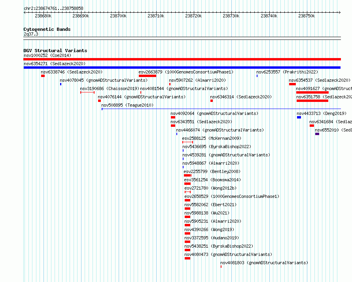The height and width of the screenshot is (282, 352).
Task: Click the red bracket glyph of nsv3190686 (Chaisson2019)
Action: [x=87, y=92]
